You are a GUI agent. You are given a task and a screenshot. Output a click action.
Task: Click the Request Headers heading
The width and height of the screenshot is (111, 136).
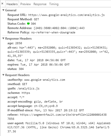pyautogui.click(x=17, y=75)
